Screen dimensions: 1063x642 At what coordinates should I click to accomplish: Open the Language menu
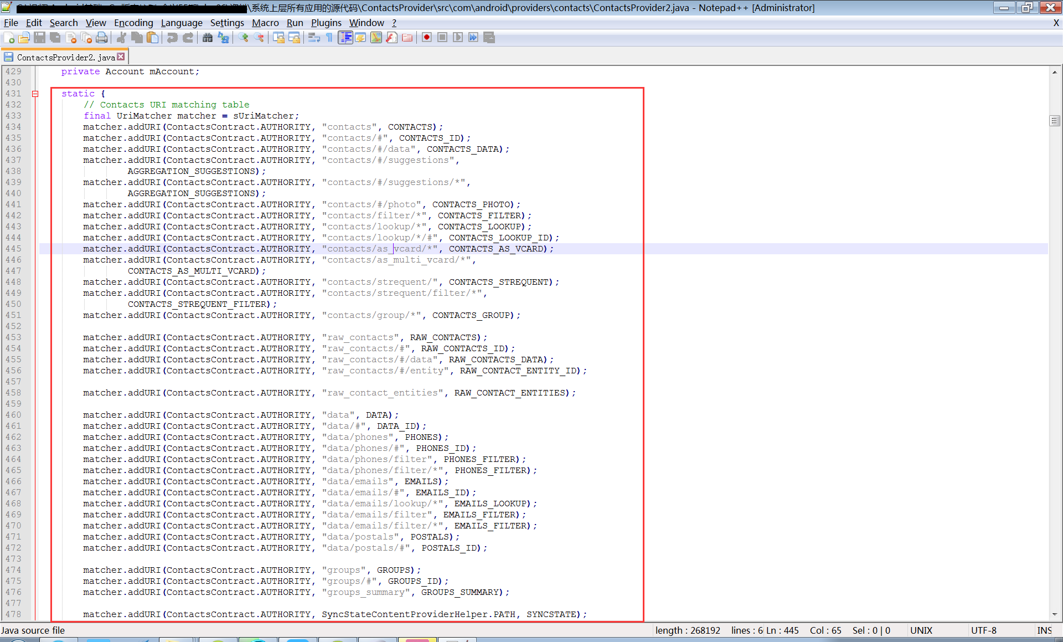181,23
